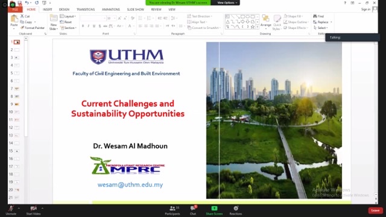Viewport: 386px width, 217px height.
Task: Open Align Text dropdown
Action: (x=197, y=22)
